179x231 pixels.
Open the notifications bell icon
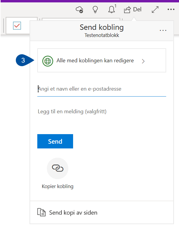[x=112, y=10]
